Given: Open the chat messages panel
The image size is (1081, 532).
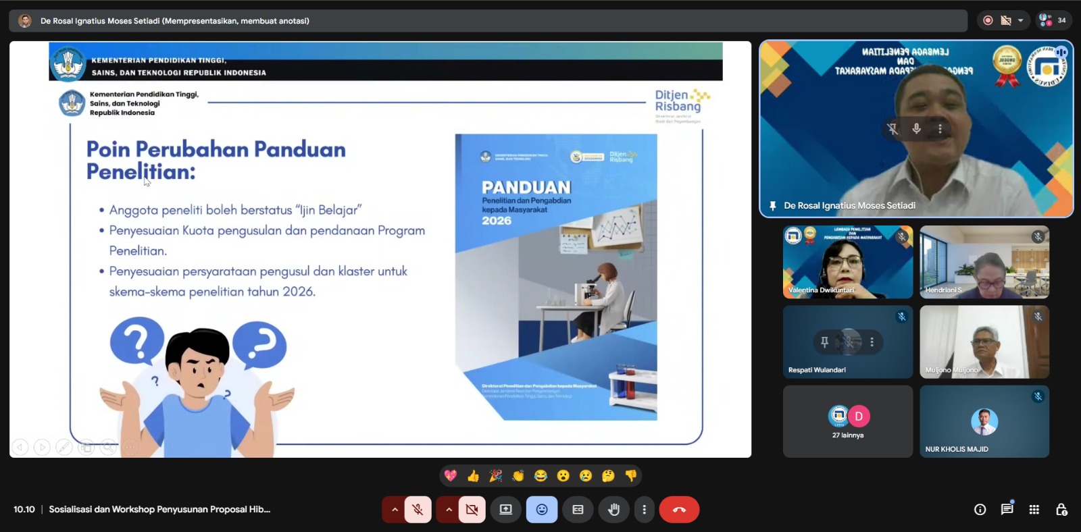Looking at the screenshot, I should (1007, 509).
